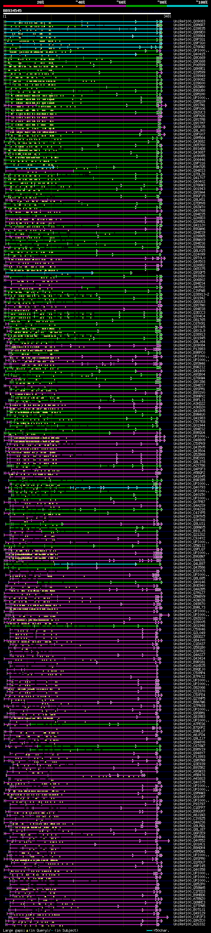Screen dimensions: 211x933
Task: Open the UniRef100_Q9STM7 hit
Action: (189, 123)
